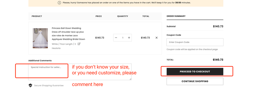
Task: Click the White / Floor Length / 2 variant text
Action: 64,44
